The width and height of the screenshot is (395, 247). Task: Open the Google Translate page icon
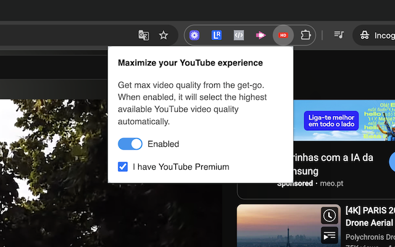144,35
